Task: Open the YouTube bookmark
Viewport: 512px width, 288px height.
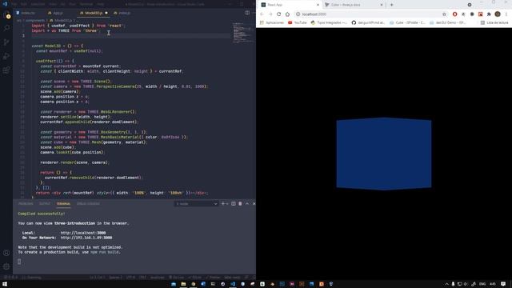Action: pyautogui.click(x=297, y=23)
